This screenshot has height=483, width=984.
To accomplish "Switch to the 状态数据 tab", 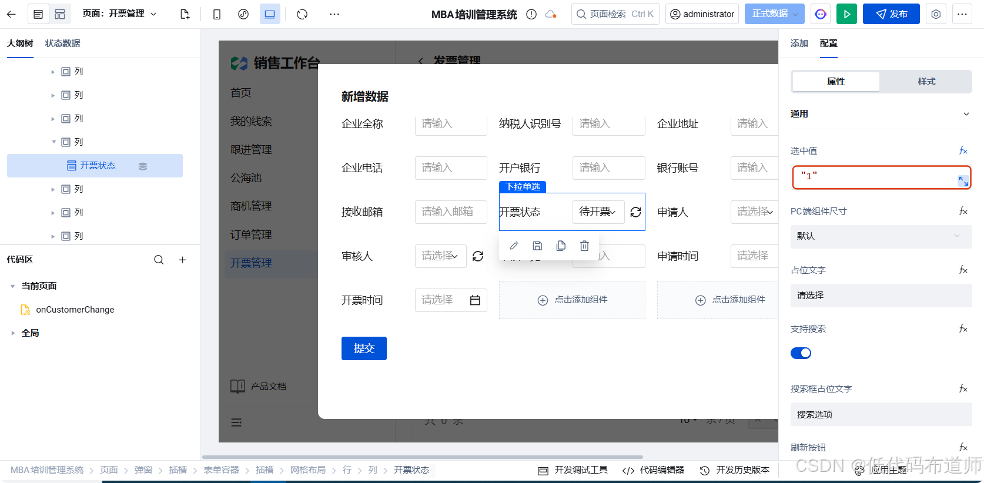I will tap(63, 43).
